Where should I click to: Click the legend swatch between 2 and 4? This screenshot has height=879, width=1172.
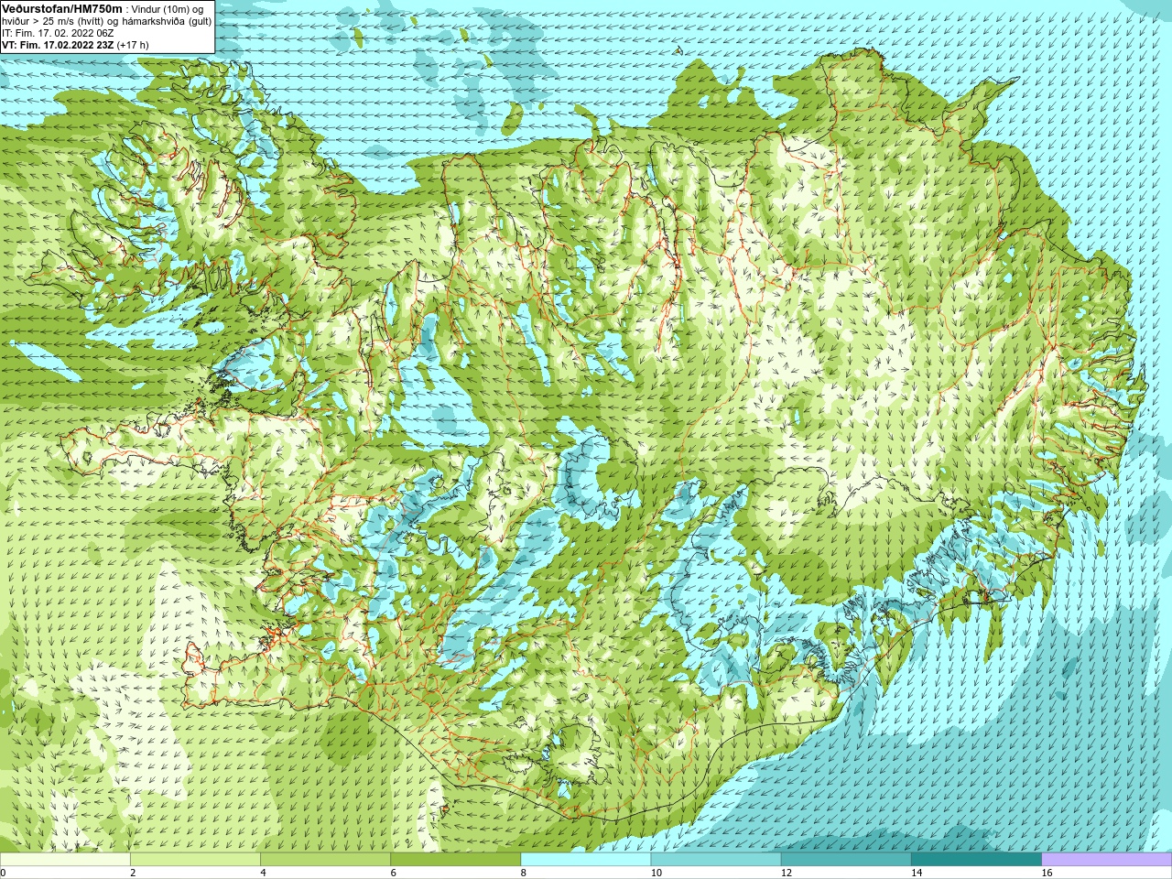pos(195,860)
